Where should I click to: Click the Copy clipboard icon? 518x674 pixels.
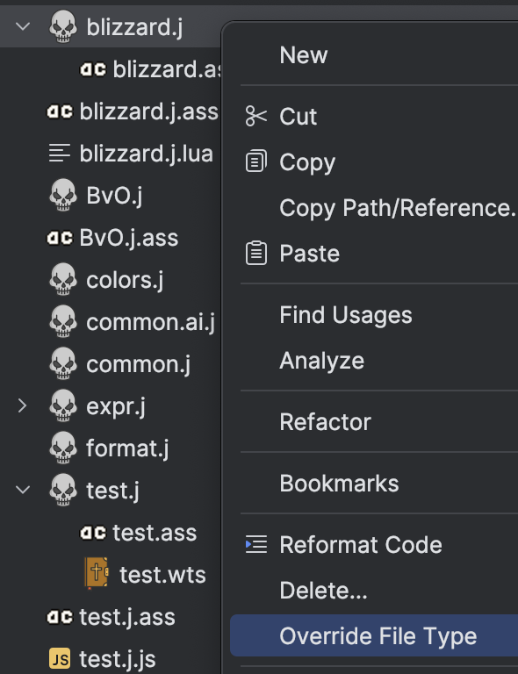click(x=256, y=161)
